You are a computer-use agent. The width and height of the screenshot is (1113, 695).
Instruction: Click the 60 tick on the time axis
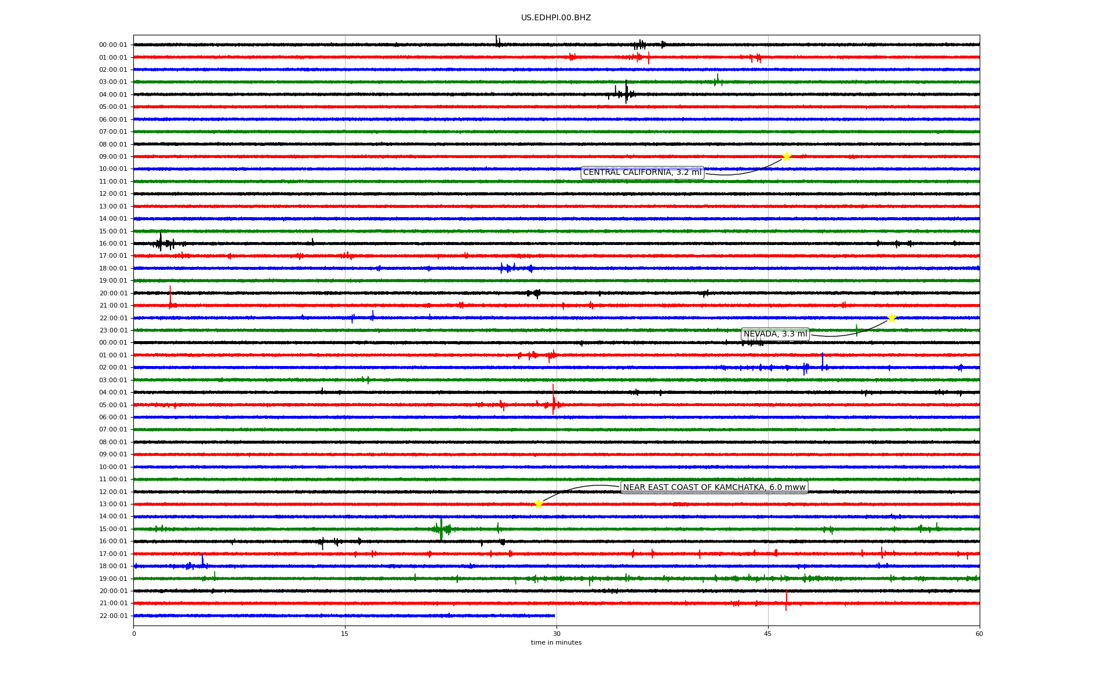[979, 634]
